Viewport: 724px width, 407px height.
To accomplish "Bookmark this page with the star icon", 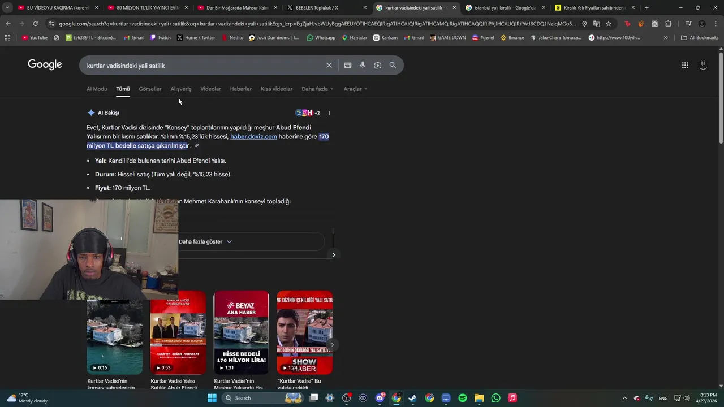I will [x=609, y=24].
